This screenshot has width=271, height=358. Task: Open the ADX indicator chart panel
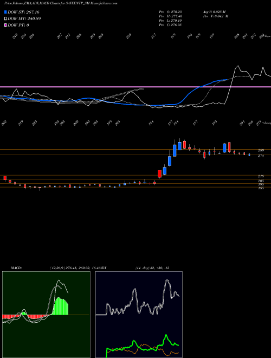139,315
